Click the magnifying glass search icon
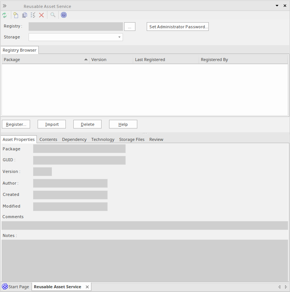290x292 pixels. coord(53,15)
